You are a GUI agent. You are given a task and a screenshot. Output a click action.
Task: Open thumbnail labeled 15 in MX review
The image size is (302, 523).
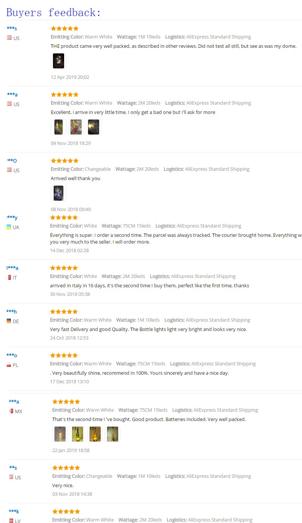pos(95,434)
